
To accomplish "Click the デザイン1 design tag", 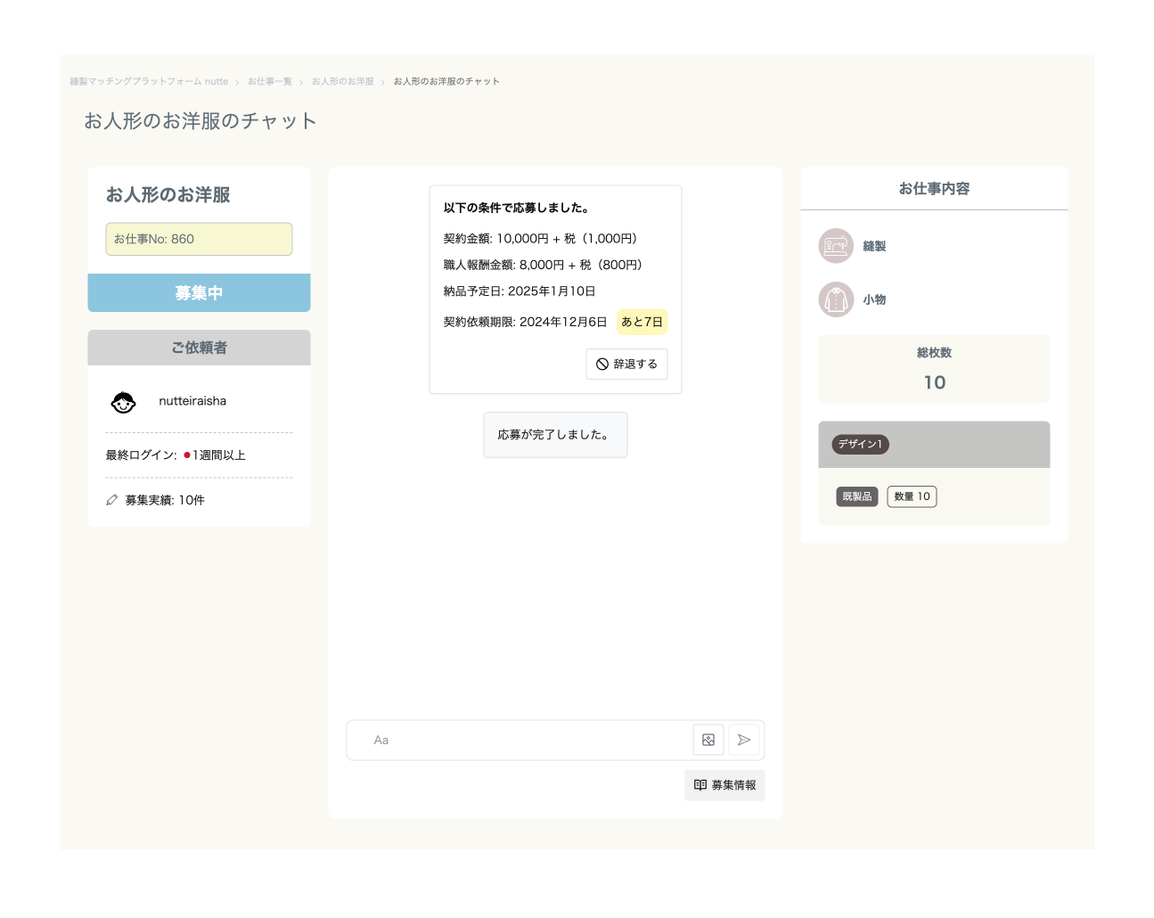I will click(x=860, y=444).
